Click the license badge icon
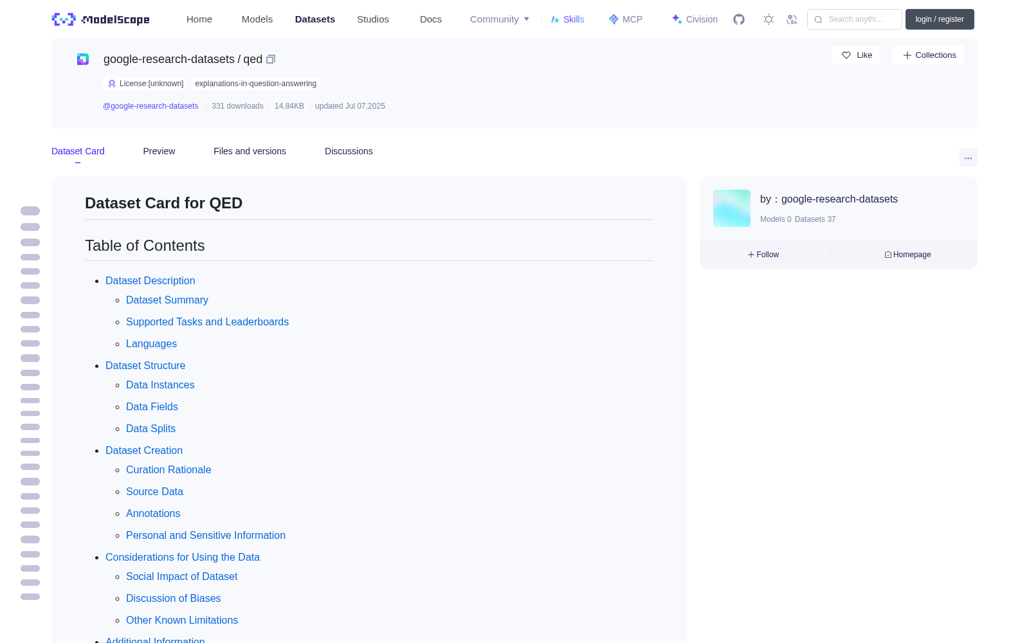The width and height of the screenshot is (1029, 643). tap(112, 84)
